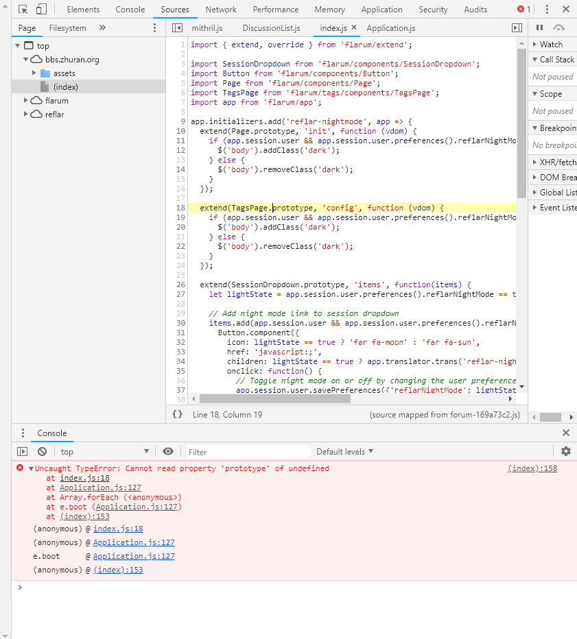The width and height of the screenshot is (577, 639).
Task: Open the Default levels dropdown
Action: [344, 451]
